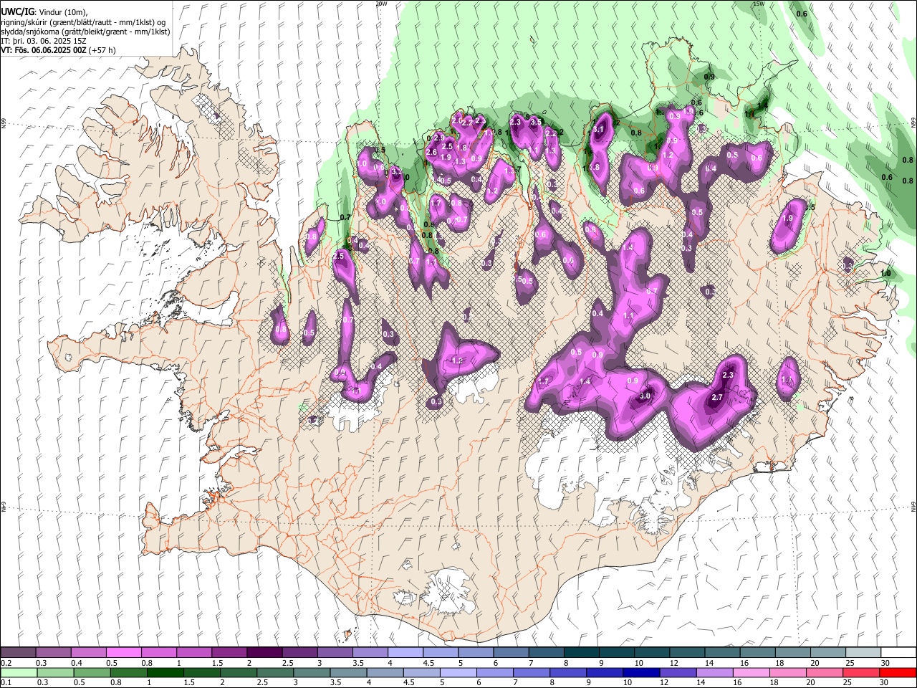Click the '3.0' precipitation value on the map

click(x=644, y=396)
